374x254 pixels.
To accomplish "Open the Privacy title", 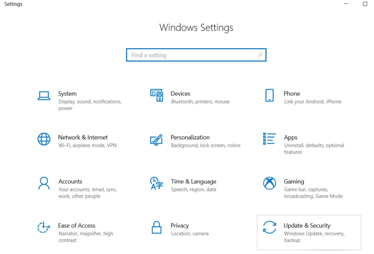I will pyautogui.click(x=180, y=226).
